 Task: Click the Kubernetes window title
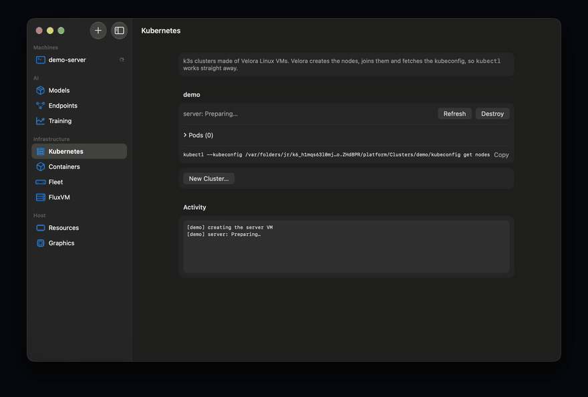(x=161, y=31)
